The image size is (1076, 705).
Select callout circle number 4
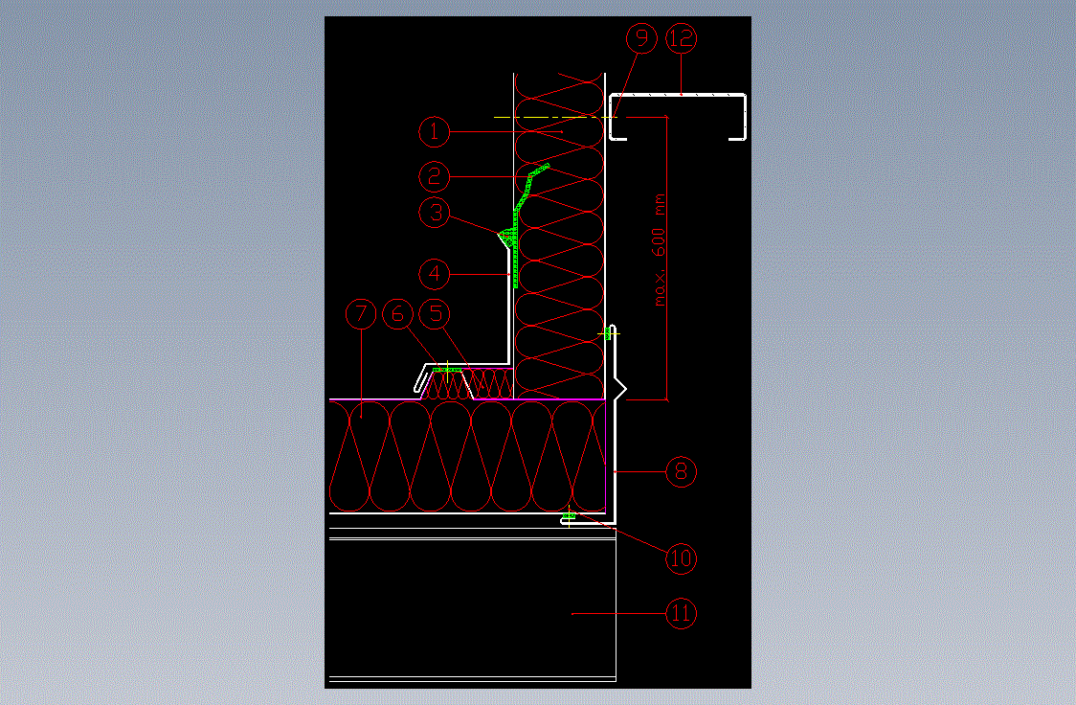pyautogui.click(x=435, y=274)
